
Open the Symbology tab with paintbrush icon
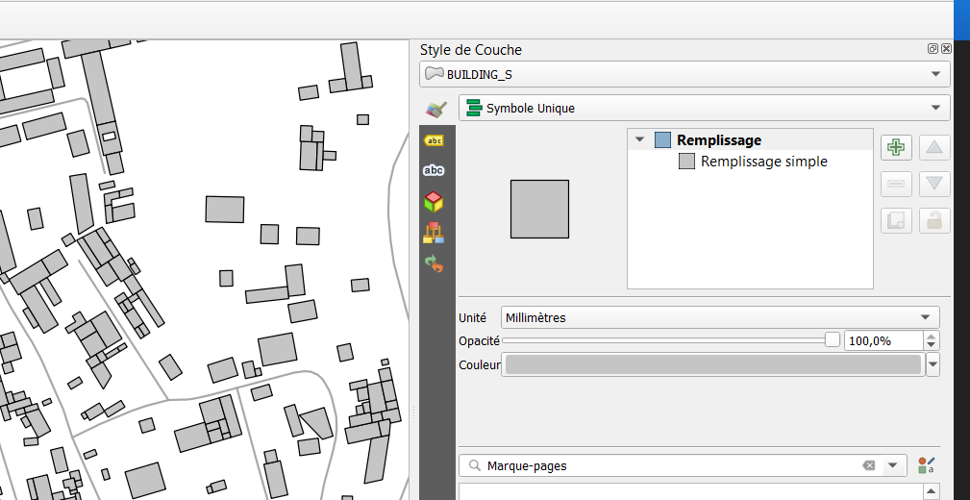436,109
